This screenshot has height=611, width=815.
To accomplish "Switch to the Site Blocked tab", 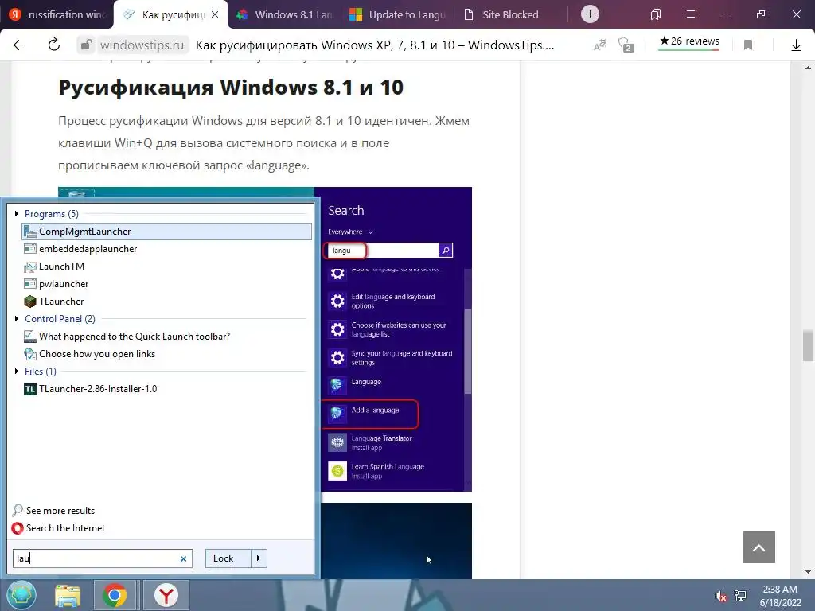I will (510, 14).
